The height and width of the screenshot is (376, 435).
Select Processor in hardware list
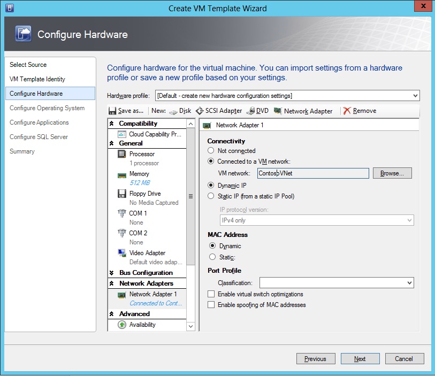click(x=142, y=154)
